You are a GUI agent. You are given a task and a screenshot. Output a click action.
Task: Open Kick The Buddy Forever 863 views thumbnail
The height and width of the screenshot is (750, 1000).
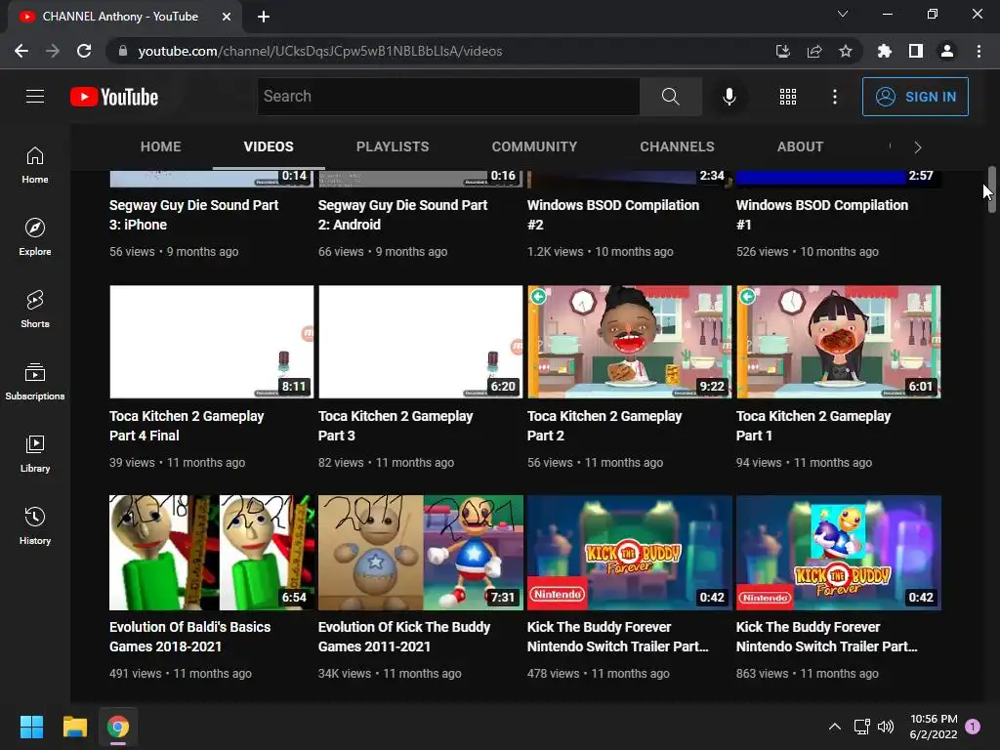[839, 553]
